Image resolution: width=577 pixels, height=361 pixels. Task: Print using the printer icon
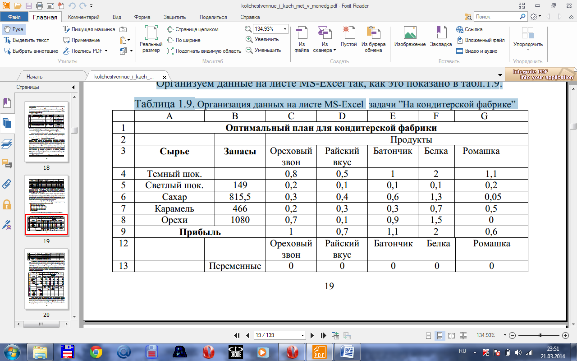point(39,6)
